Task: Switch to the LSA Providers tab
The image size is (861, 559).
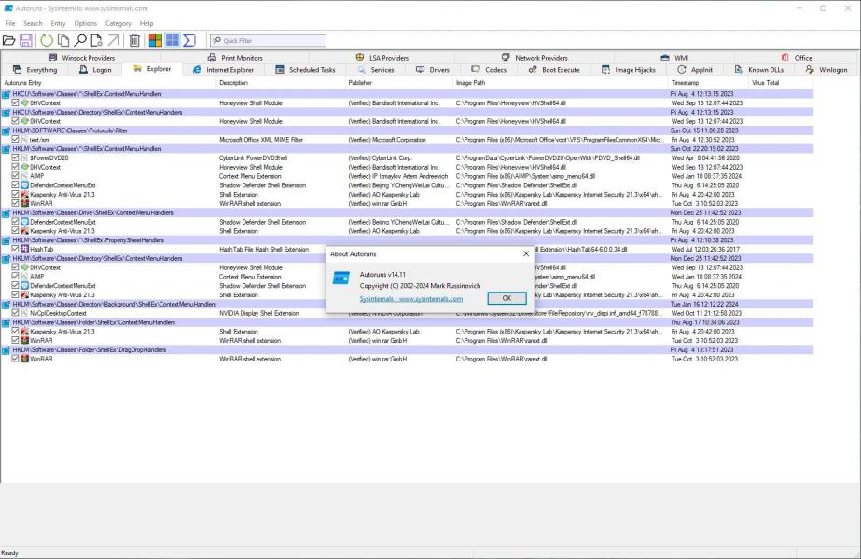Action: tap(382, 58)
